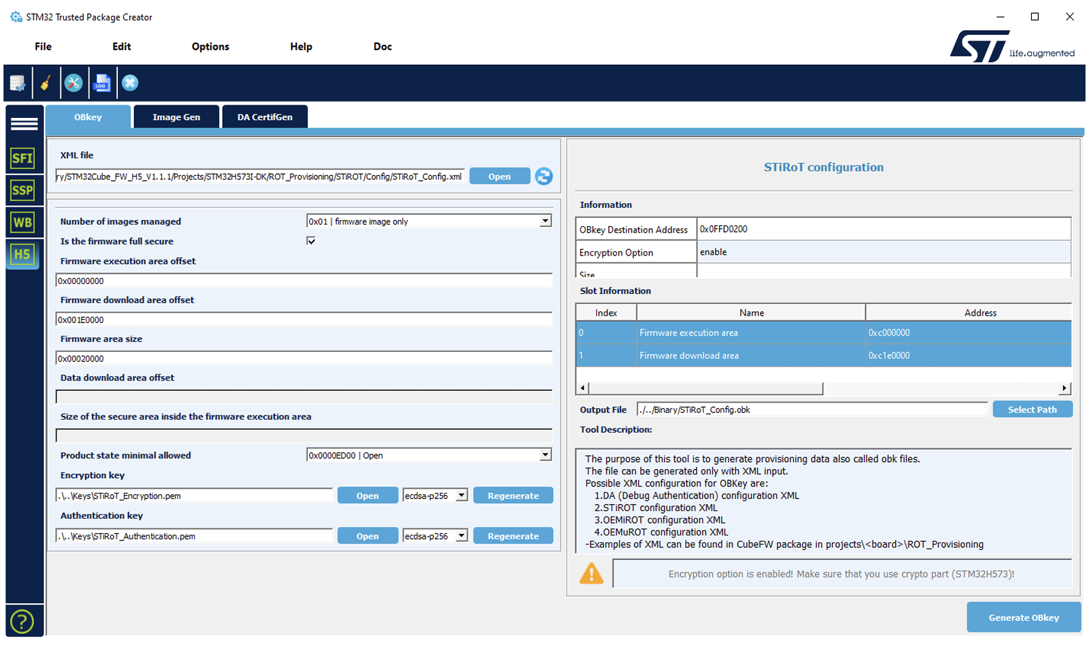
Task: Regenerate the Encryption key
Action: pyautogui.click(x=513, y=496)
